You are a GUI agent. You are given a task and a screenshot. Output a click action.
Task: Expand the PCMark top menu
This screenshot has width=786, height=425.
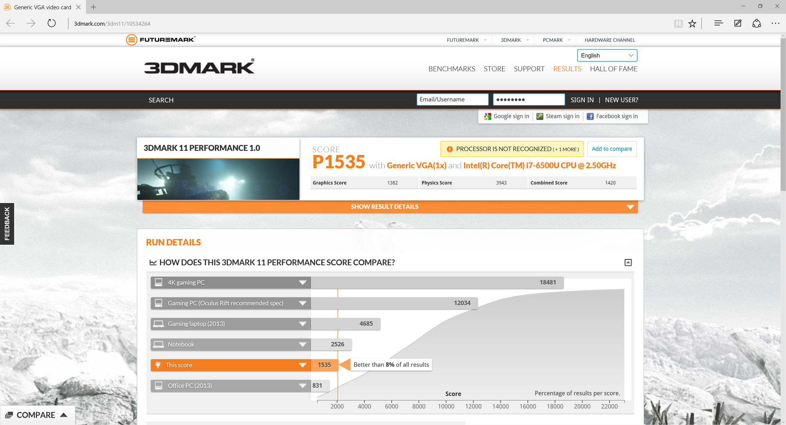pyautogui.click(x=569, y=40)
